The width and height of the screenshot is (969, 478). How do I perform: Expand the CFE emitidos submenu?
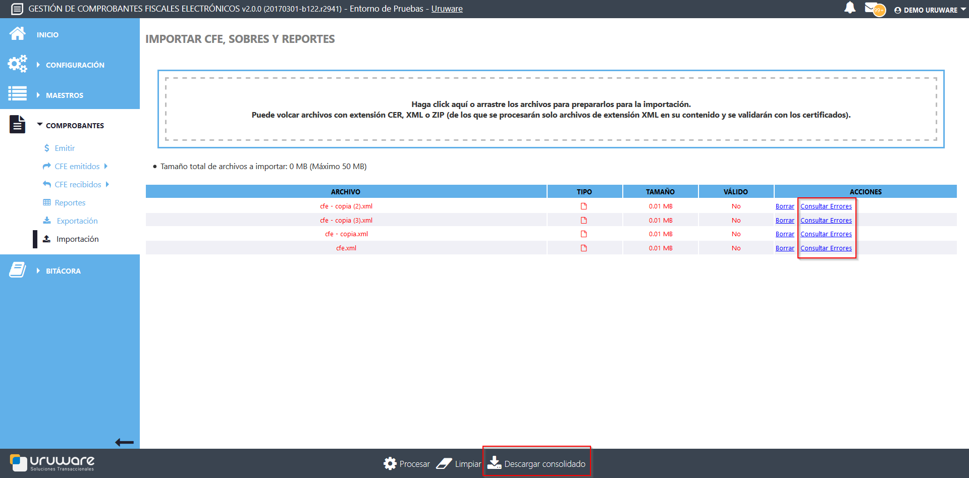pyautogui.click(x=77, y=166)
